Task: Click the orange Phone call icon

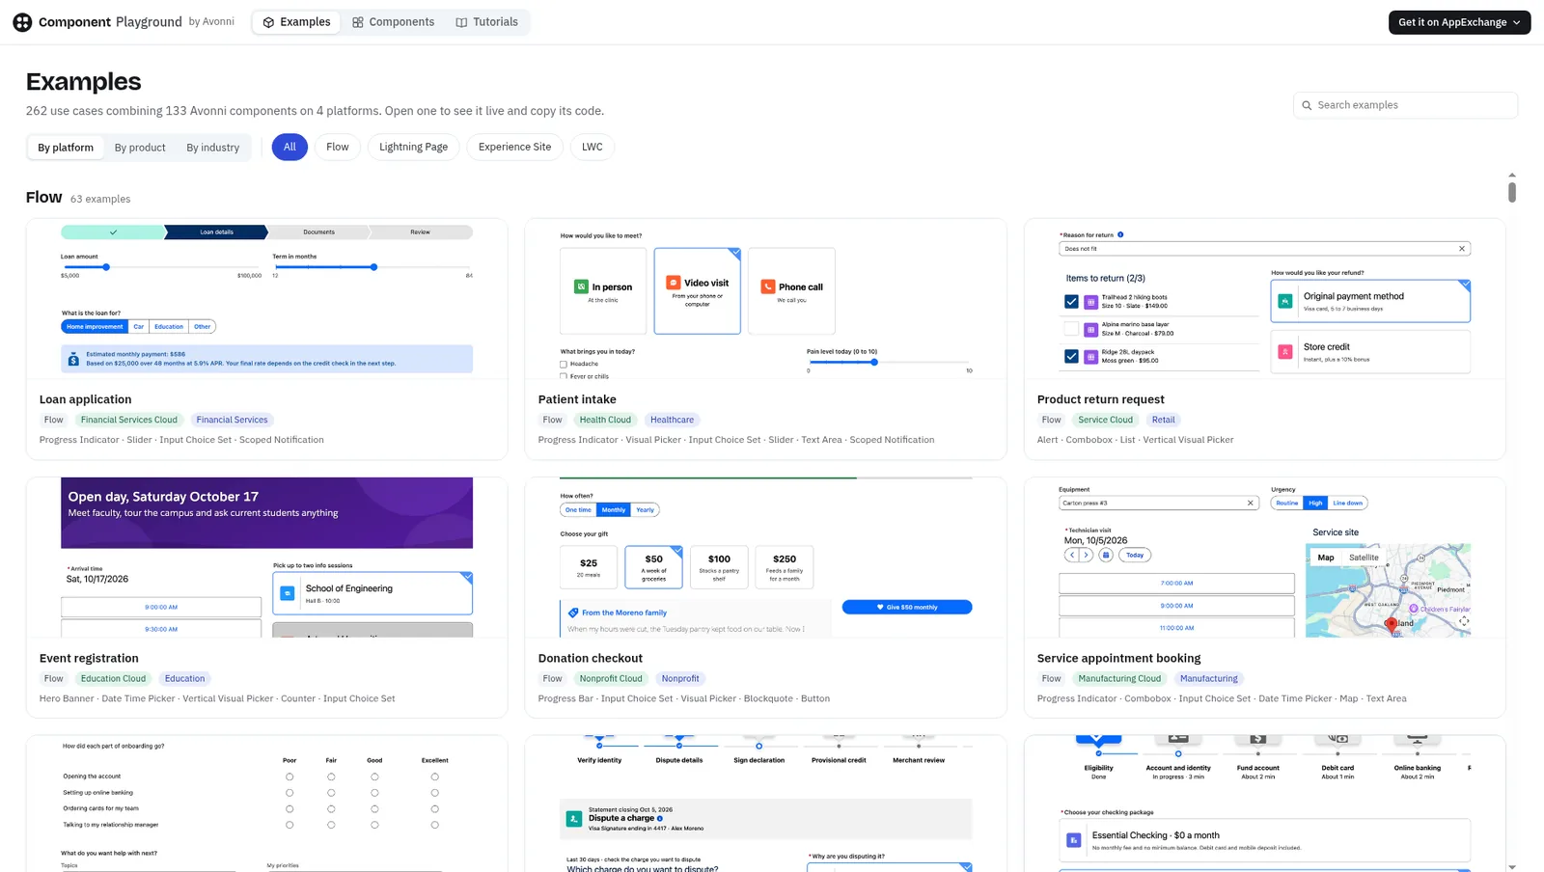Action: [x=768, y=286]
